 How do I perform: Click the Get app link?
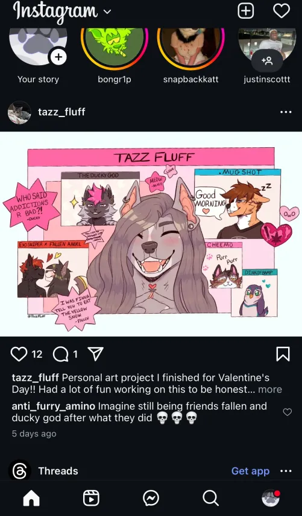click(x=250, y=471)
